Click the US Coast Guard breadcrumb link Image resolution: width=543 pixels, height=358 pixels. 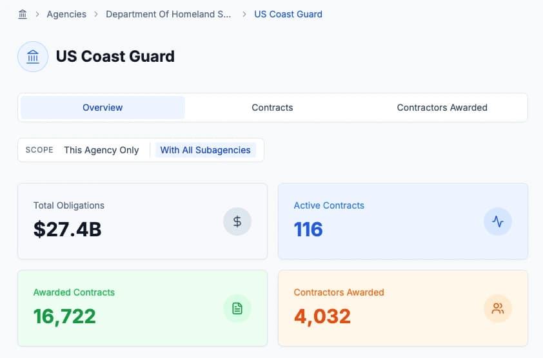coord(288,14)
